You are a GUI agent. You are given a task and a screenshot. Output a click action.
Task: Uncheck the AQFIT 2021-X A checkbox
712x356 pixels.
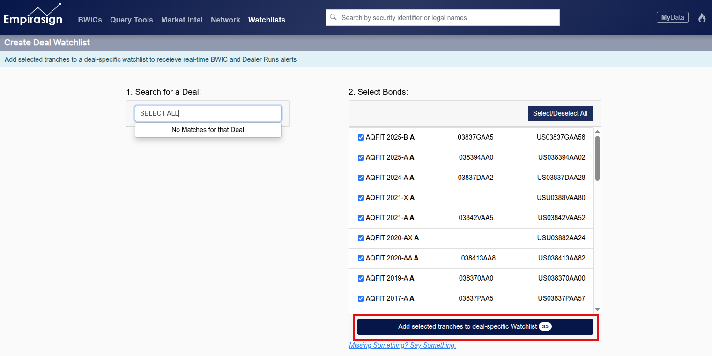point(361,198)
